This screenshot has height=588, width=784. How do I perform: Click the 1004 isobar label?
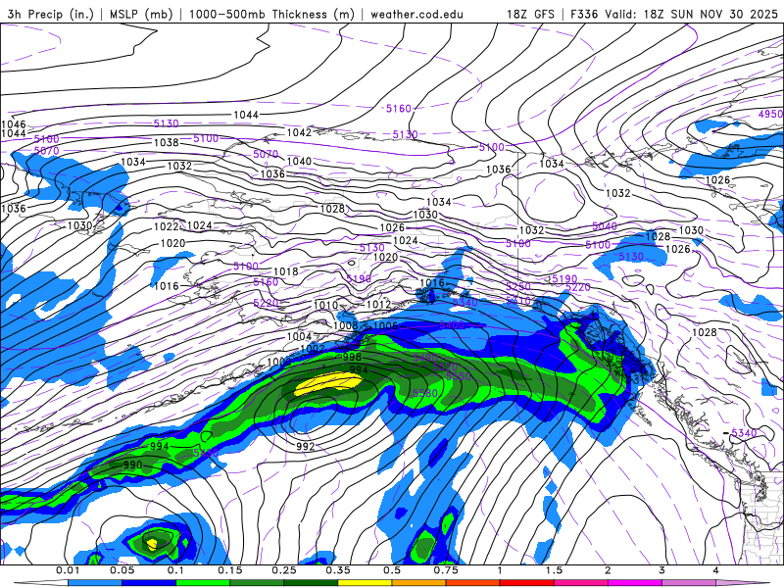coord(300,336)
